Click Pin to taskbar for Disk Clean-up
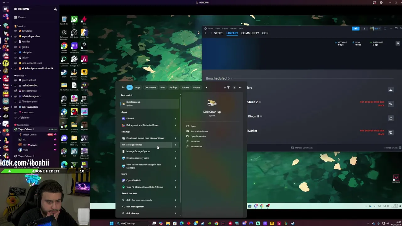Screen dimensions: 402x226 coord(196,146)
